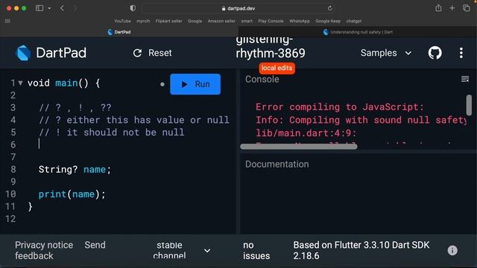This screenshot has width=477, height=268.
Task: Open the Amazon seller bookmark
Action: coord(221,21)
